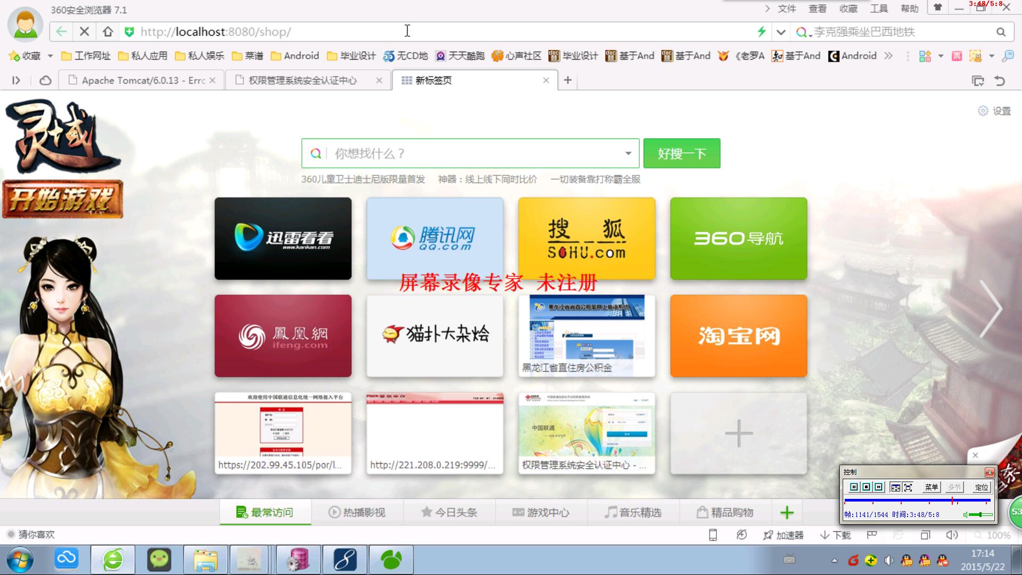Screen dimensions: 1022x575
Task: Show more bookmarks with the double chevron
Action: [x=888, y=56]
